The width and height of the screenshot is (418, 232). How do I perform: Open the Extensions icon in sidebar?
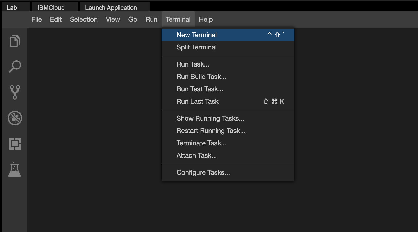coord(15,144)
